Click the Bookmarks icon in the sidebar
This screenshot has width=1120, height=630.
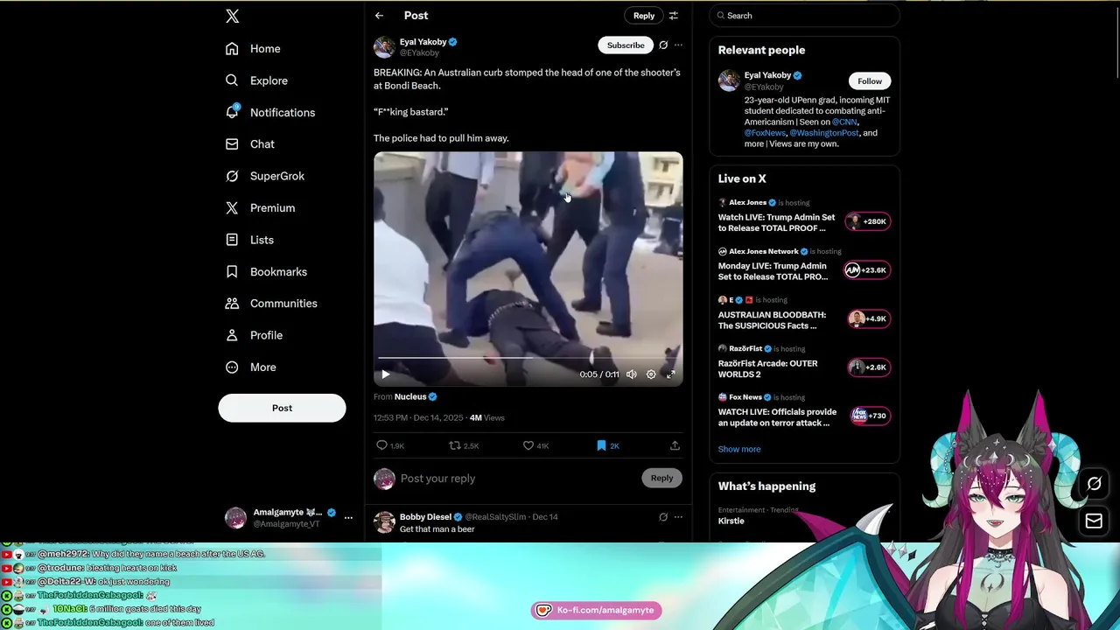232,271
